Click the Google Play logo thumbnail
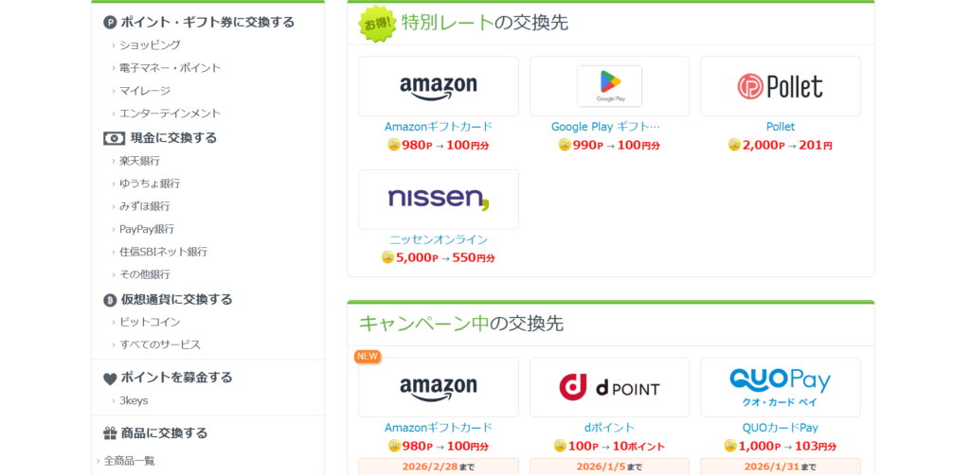 point(609,86)
